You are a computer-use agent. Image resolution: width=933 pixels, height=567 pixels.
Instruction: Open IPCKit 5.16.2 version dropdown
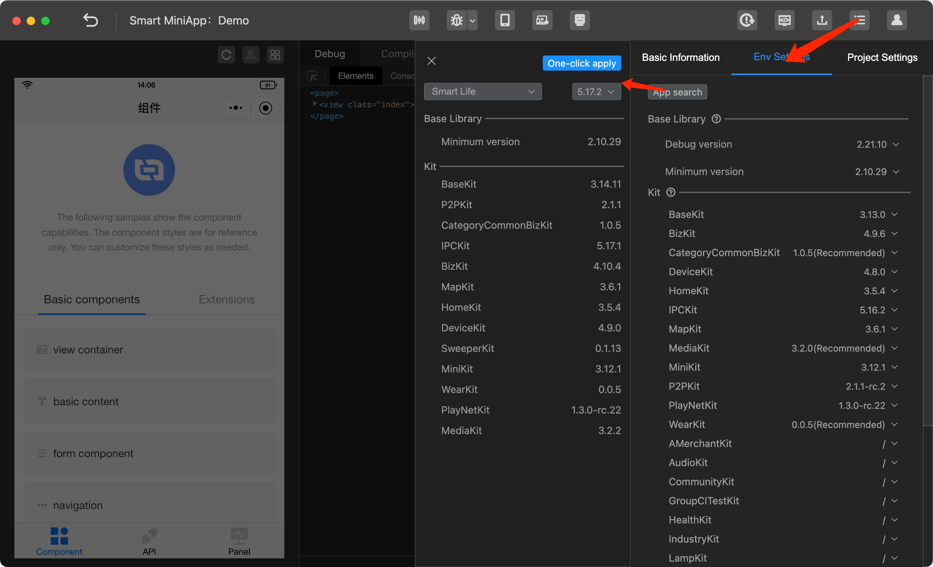(x=879, y=310)
